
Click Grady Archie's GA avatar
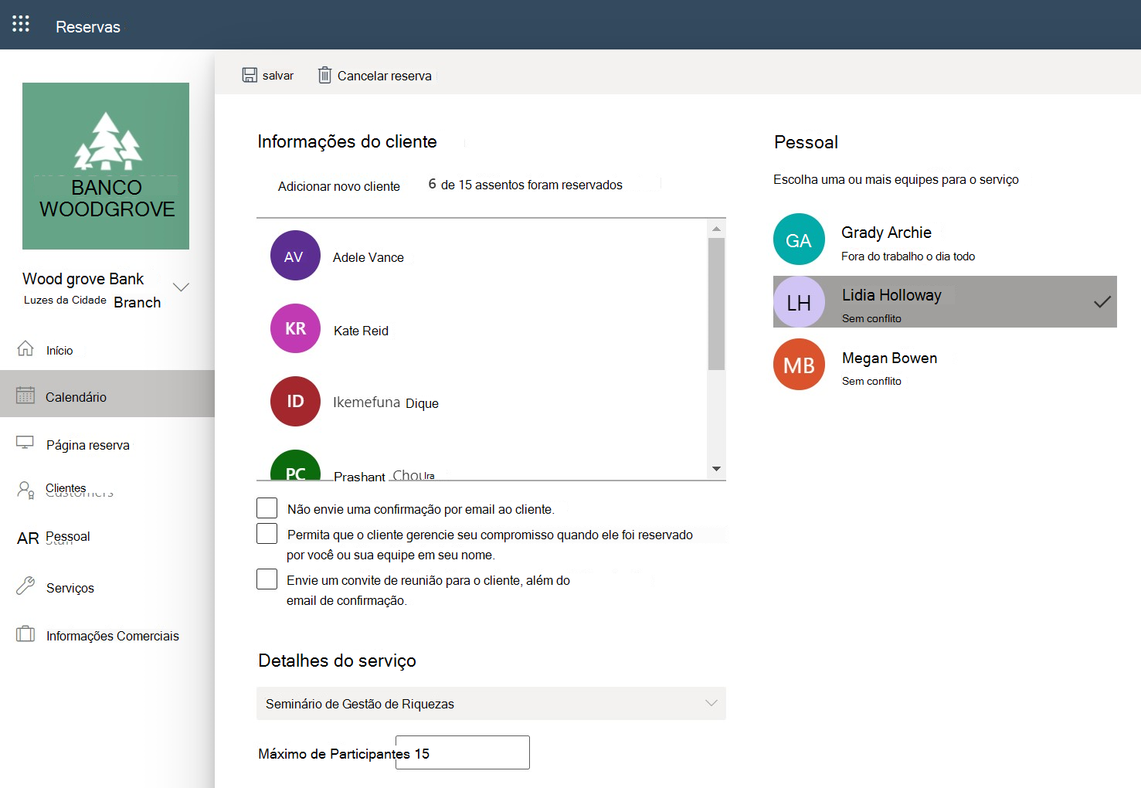coord(799,239)
